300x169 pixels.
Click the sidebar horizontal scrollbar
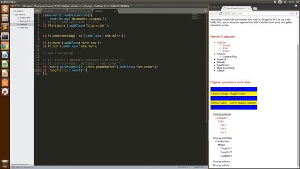coord(20,164)
